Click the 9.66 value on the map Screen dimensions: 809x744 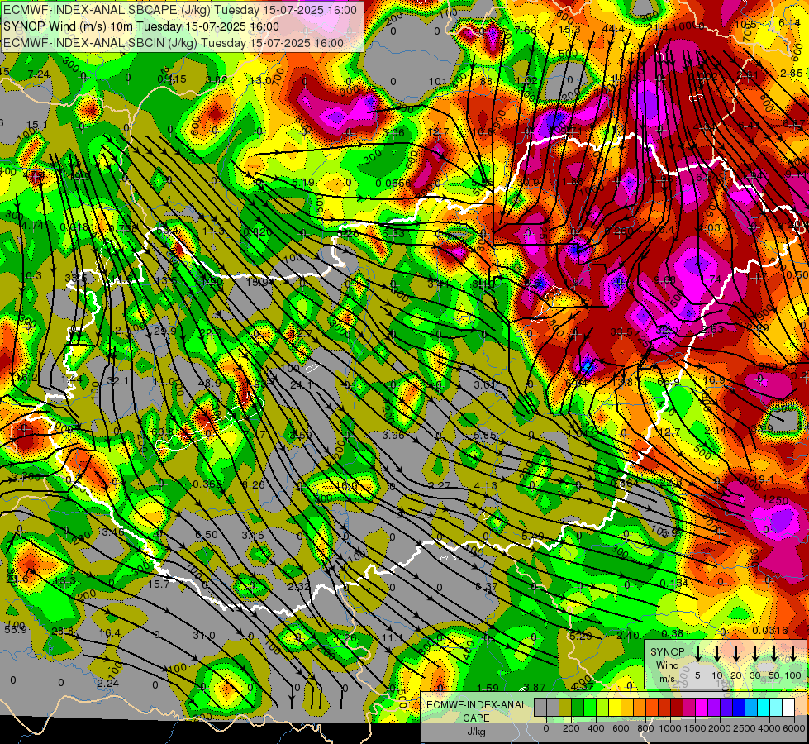664,280
